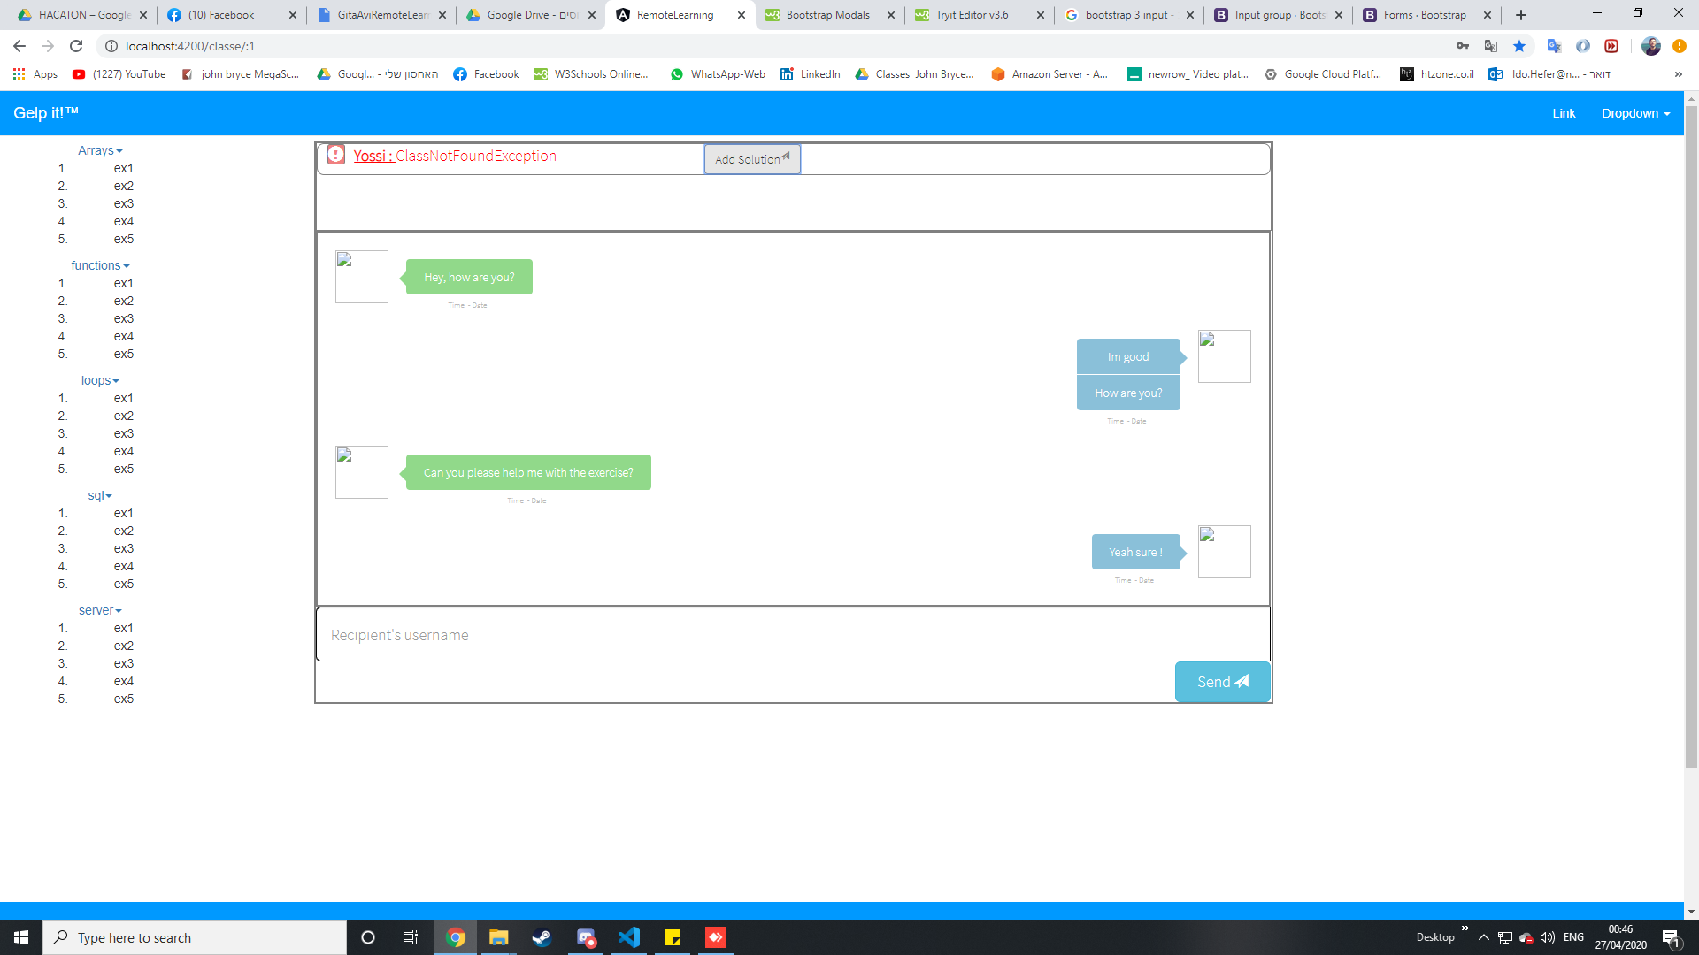
Task: Switch to the Bootstrap Modals browser tab
Action: (x=827, y=15)
